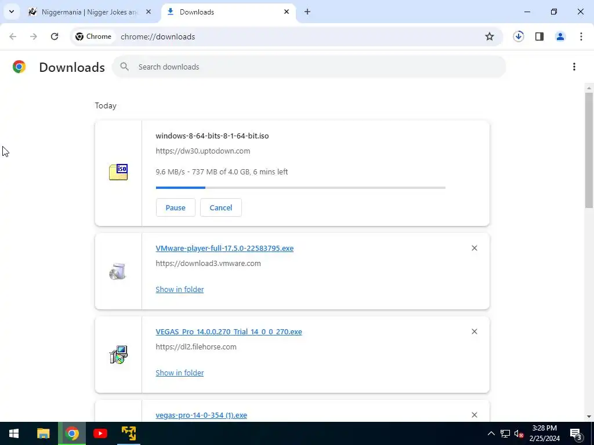Screen dimensions: 594x445
Task: Click the Chrome logo beside Downloads heading
Action: [19, 67]
